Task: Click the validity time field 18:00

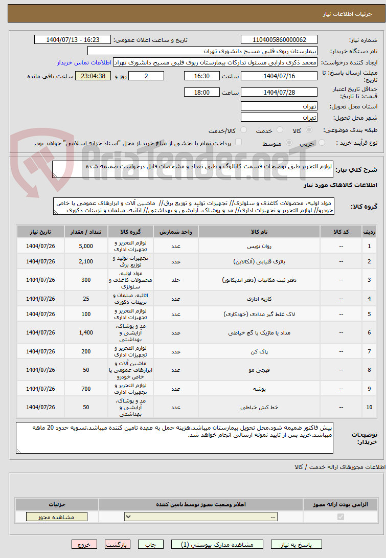Action: pyautogui.click(x=202, y=92)
